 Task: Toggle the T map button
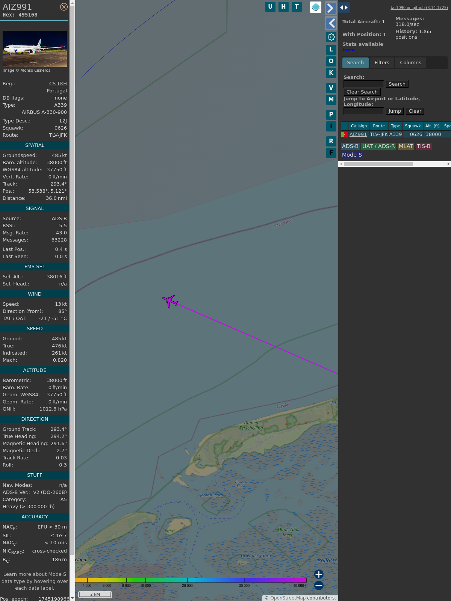click(x=297, y=7)
